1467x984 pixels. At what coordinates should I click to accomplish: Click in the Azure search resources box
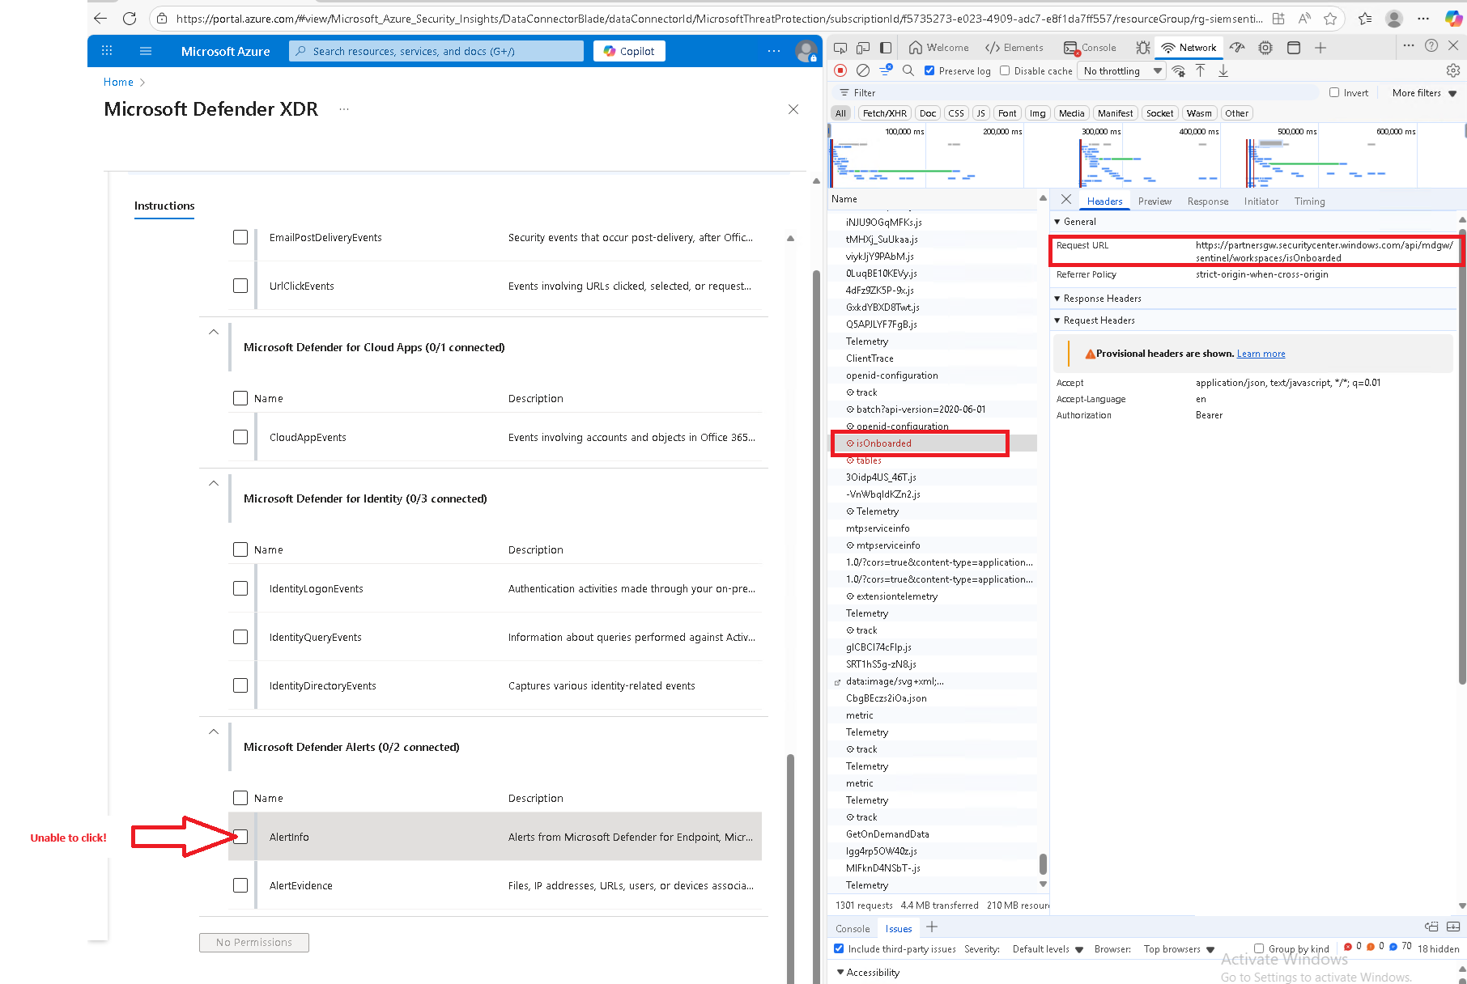coord(436,51)
